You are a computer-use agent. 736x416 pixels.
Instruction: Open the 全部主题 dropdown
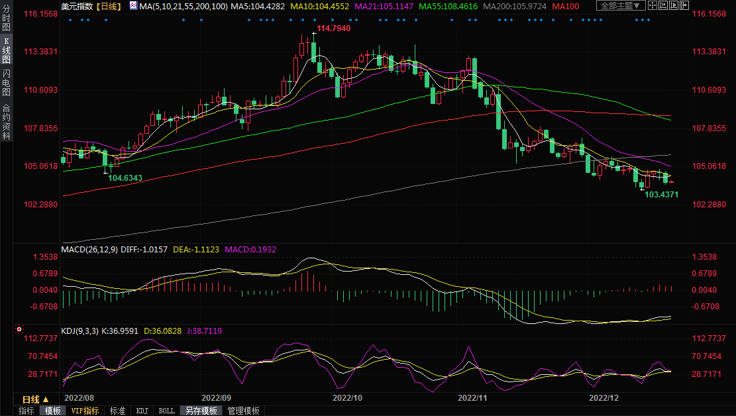click(x=620, y=6)
